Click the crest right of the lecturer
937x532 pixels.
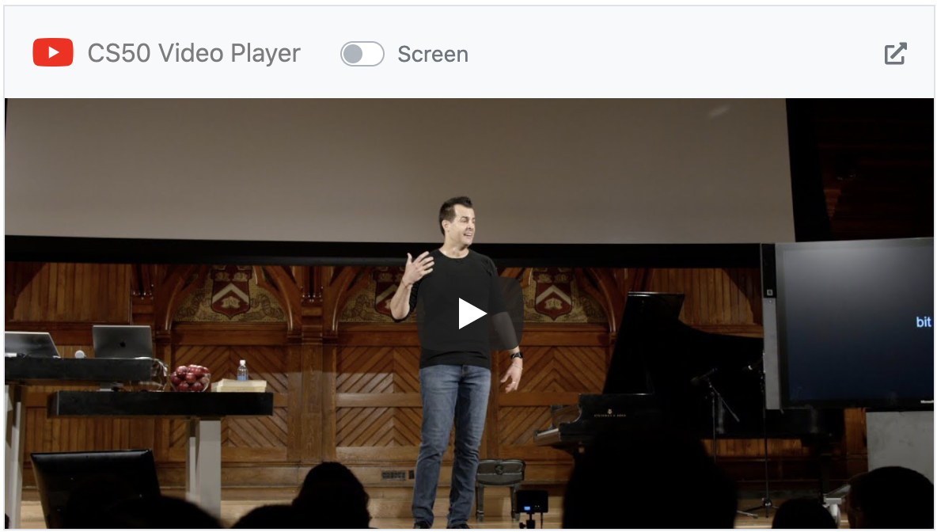pyautogui.click(x=553, y=293)
